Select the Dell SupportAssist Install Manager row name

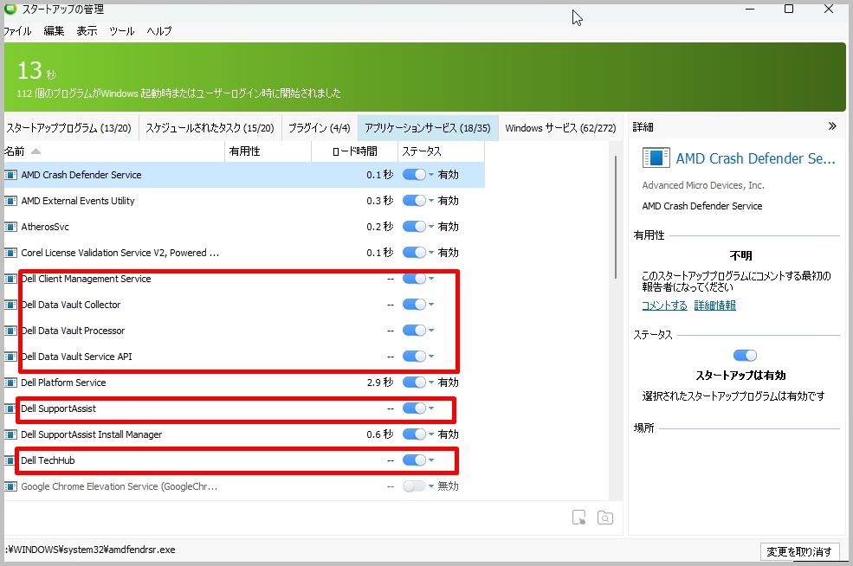click(x=92, y=434)
